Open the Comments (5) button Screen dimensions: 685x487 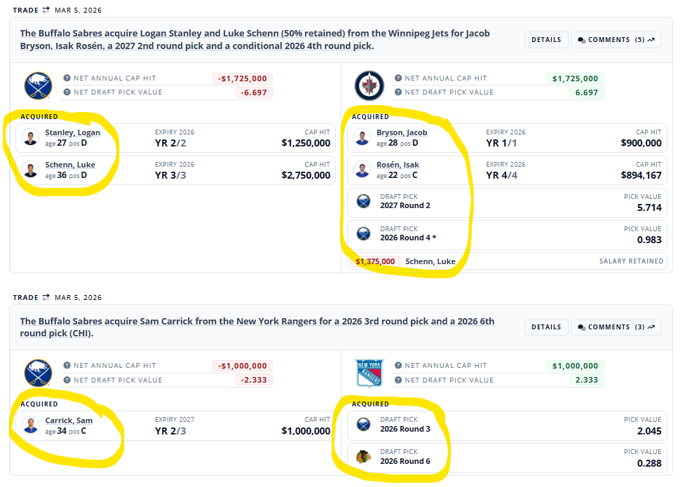(616, 40)
